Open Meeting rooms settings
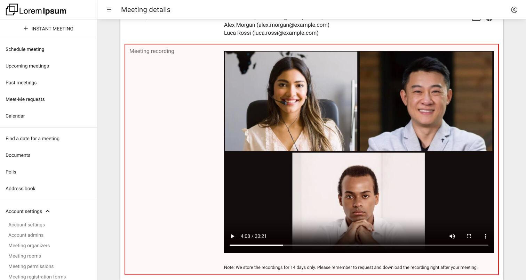This screenshot has width=526, height=280. tap(25, 256)
